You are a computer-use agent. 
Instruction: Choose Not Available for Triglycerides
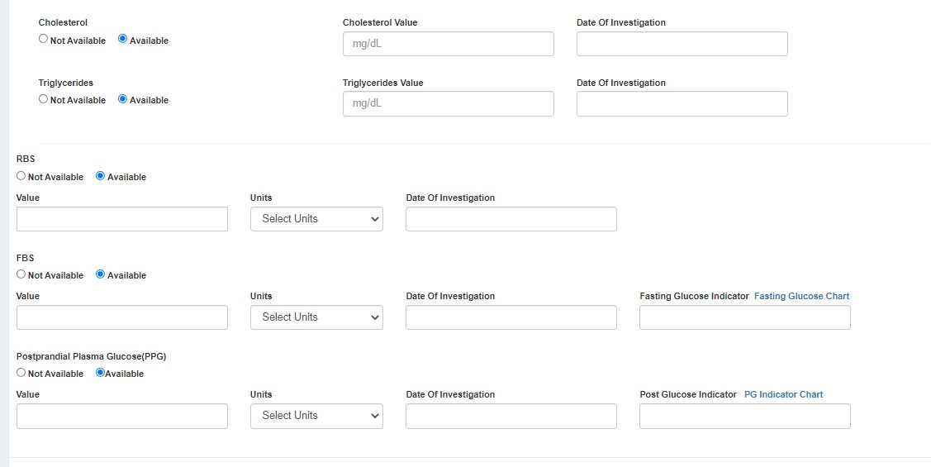[x=44, y=99]
